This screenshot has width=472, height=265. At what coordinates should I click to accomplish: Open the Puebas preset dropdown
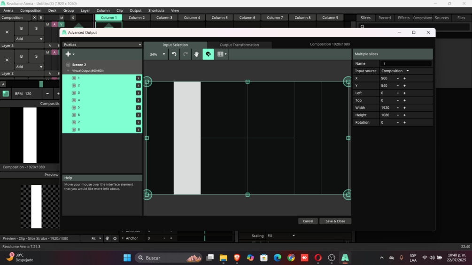pyautogui.click(x=102, y=45)
